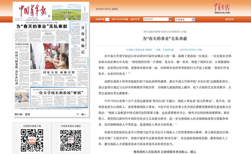Click the 中国青年报 masthead on front page
251x154 pixels.
point(33,11)
